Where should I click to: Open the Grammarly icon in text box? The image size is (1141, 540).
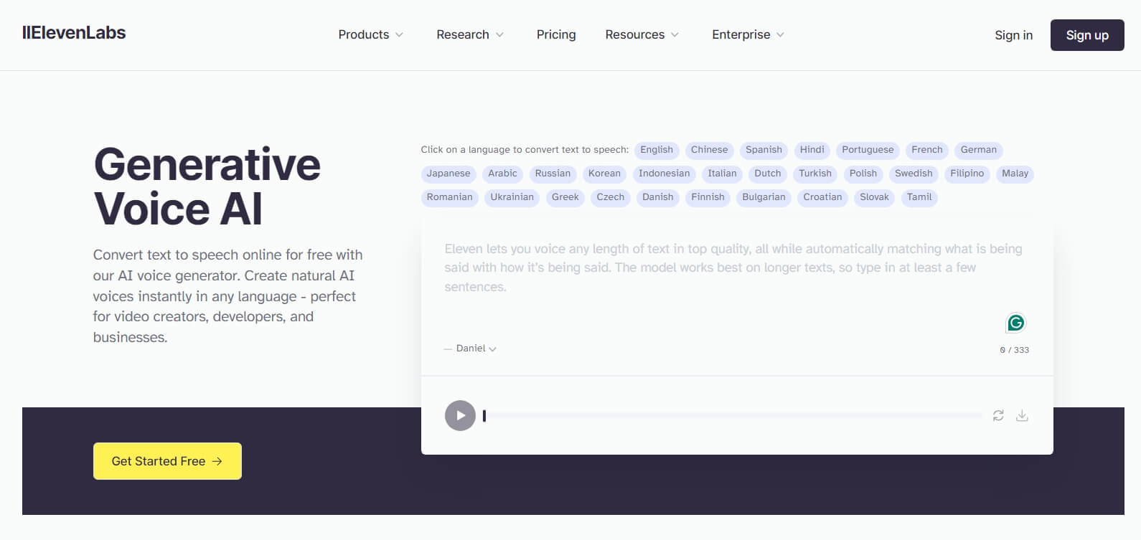[x=1015, y=323]
